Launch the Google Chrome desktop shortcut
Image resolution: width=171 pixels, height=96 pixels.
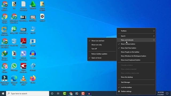tap(5, 18)
